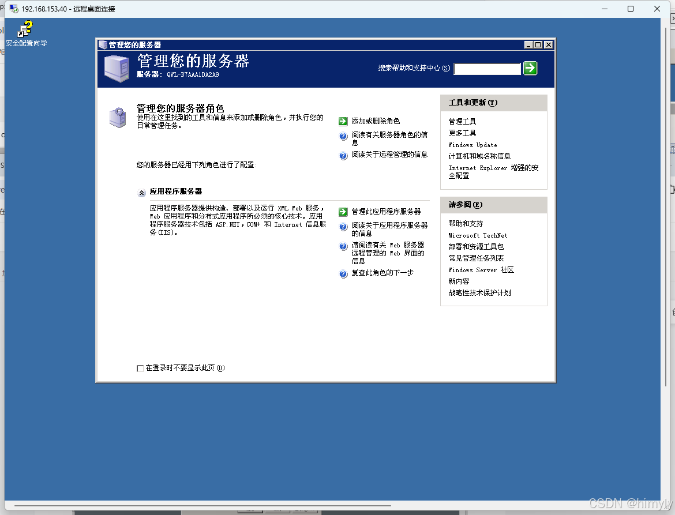The image size is (675, 515).
Task: Close the remote desktop connection window
Action: (x=657, y=9)
